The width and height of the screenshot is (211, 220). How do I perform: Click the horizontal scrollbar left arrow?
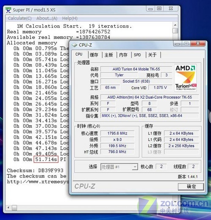point(8,207)
